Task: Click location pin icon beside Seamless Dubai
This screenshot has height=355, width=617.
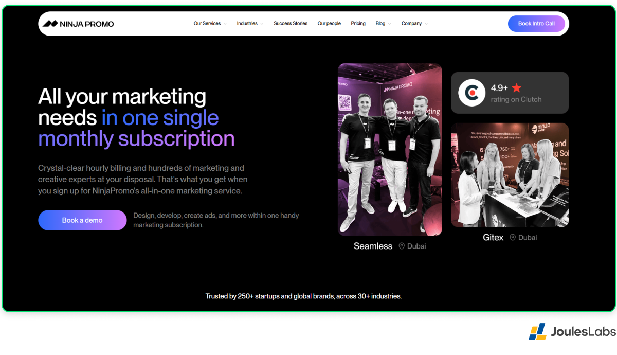Action: (402, 246)
